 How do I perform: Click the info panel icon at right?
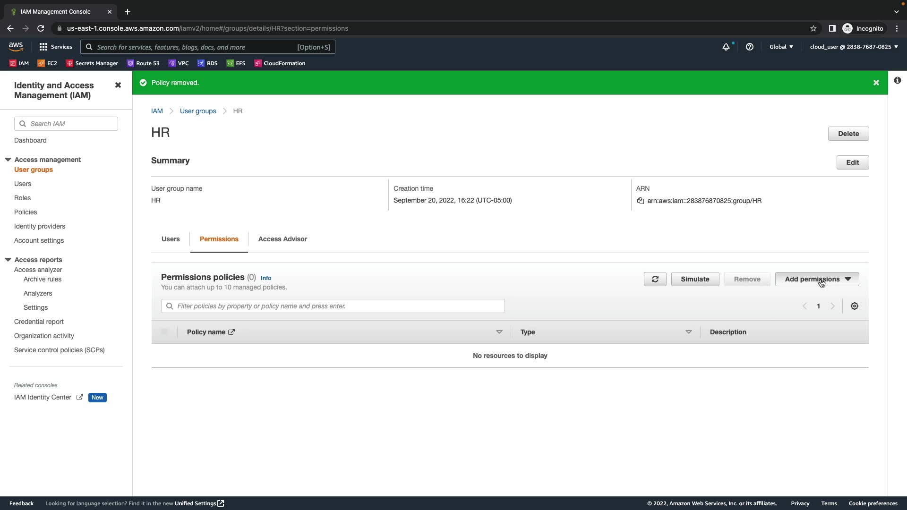click(x=897, y=81)
